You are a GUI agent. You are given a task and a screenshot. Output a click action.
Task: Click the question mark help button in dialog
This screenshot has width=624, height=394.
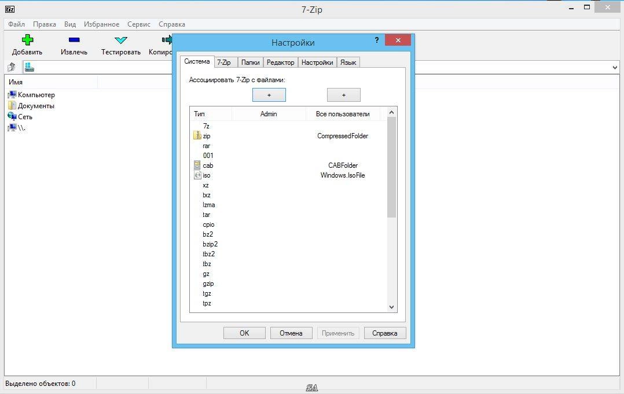coord(376,40)
